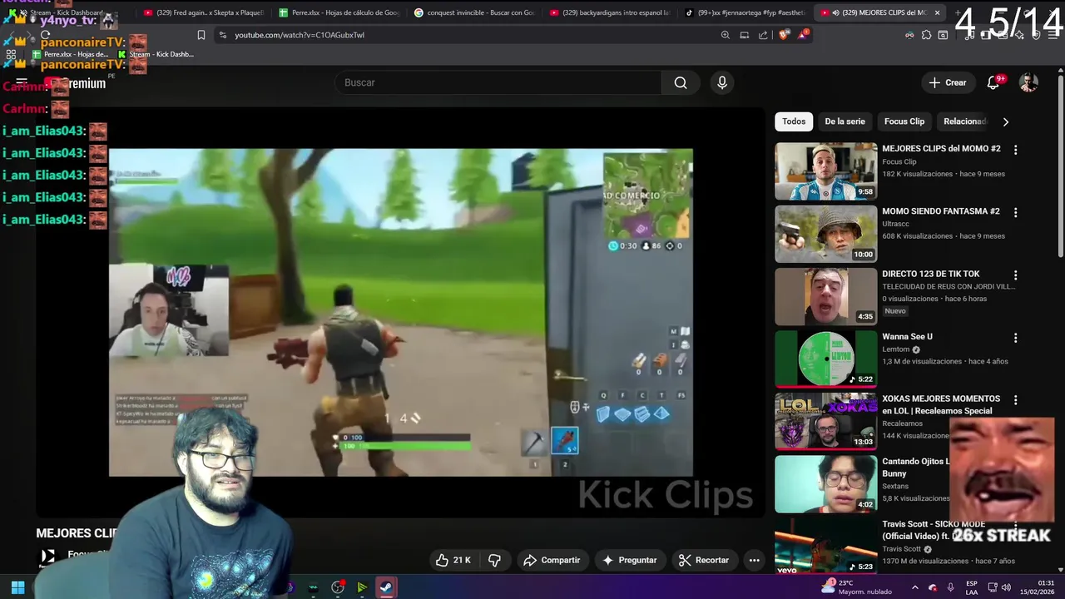Image resolution: width=1065 pixels, height=599 pixels.
Task: Switch to conquest invincible Google search tab
Action: click(x=473, y=12)
